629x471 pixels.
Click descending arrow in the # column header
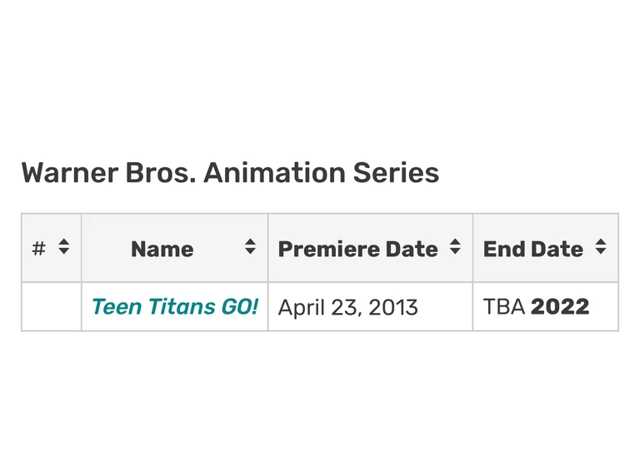tap(64, 252)
